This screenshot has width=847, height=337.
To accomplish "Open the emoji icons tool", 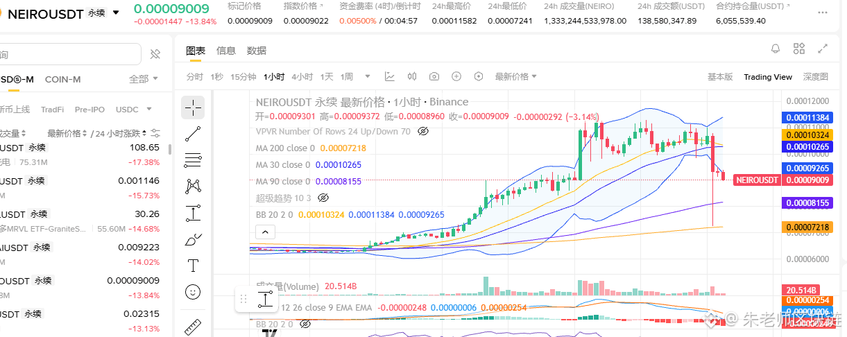I will point(193,292).
